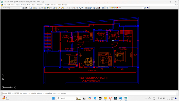The height and width of the screenshot is (101, 179).
Task: Open the Markup Set Manager icon
Action: coord(97,8)
